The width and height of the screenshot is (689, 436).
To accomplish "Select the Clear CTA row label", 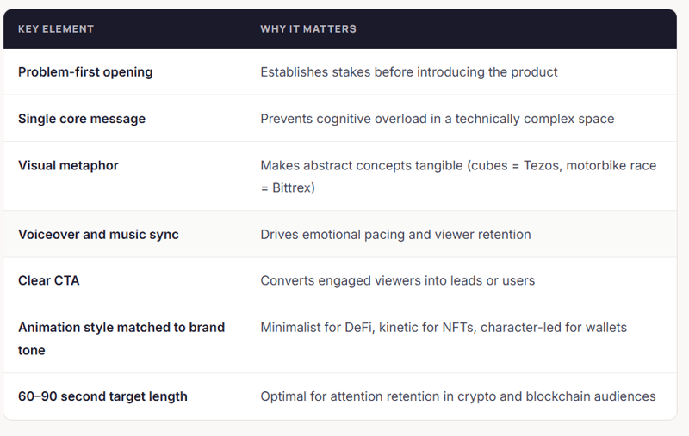I will (49, 280).
